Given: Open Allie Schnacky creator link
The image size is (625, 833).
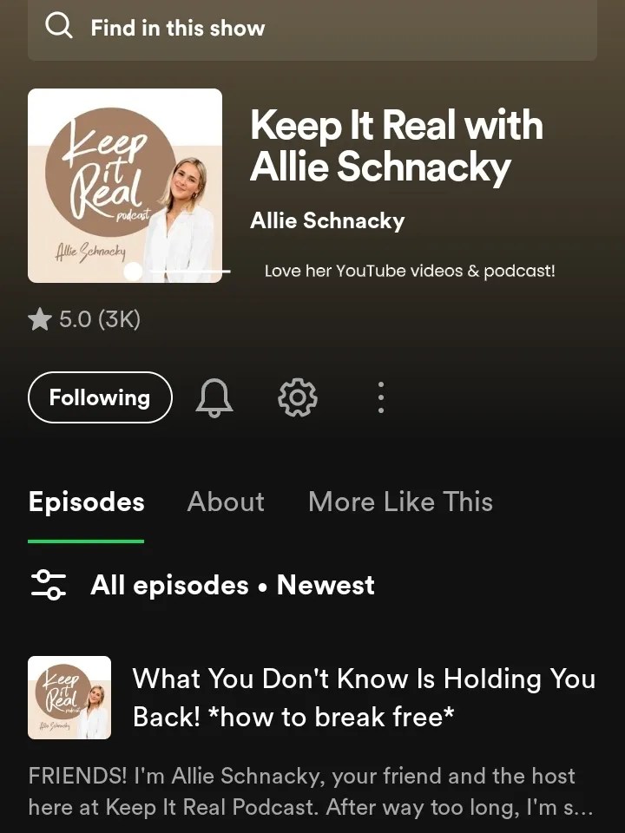Looking at the screenshot, I should [327, 220].
